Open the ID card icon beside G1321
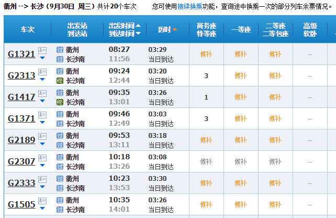This screenshot has width=336, height=218. pyautogui.click(x=42, y=50)
